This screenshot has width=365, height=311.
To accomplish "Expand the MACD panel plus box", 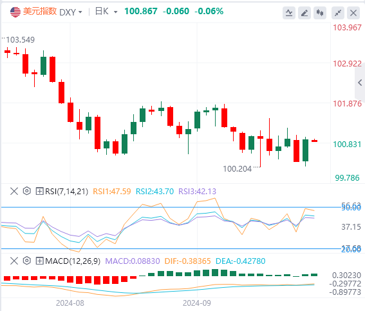I will (39, 261).
